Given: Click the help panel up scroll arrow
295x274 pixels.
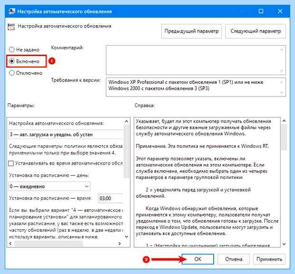Looking at the screenshot, I should (284, 121).
